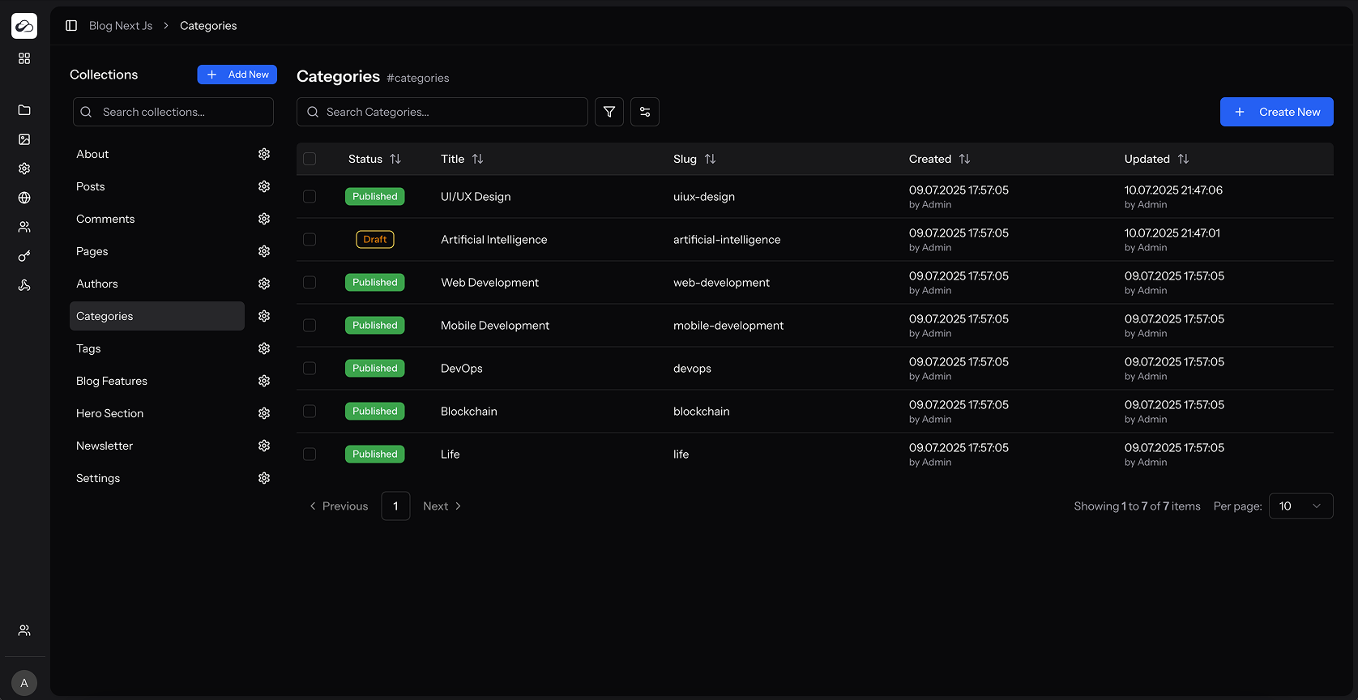1358x700 pixels.
Task: Click the mobile-development slug cell
Action: [x=728, y=325]
